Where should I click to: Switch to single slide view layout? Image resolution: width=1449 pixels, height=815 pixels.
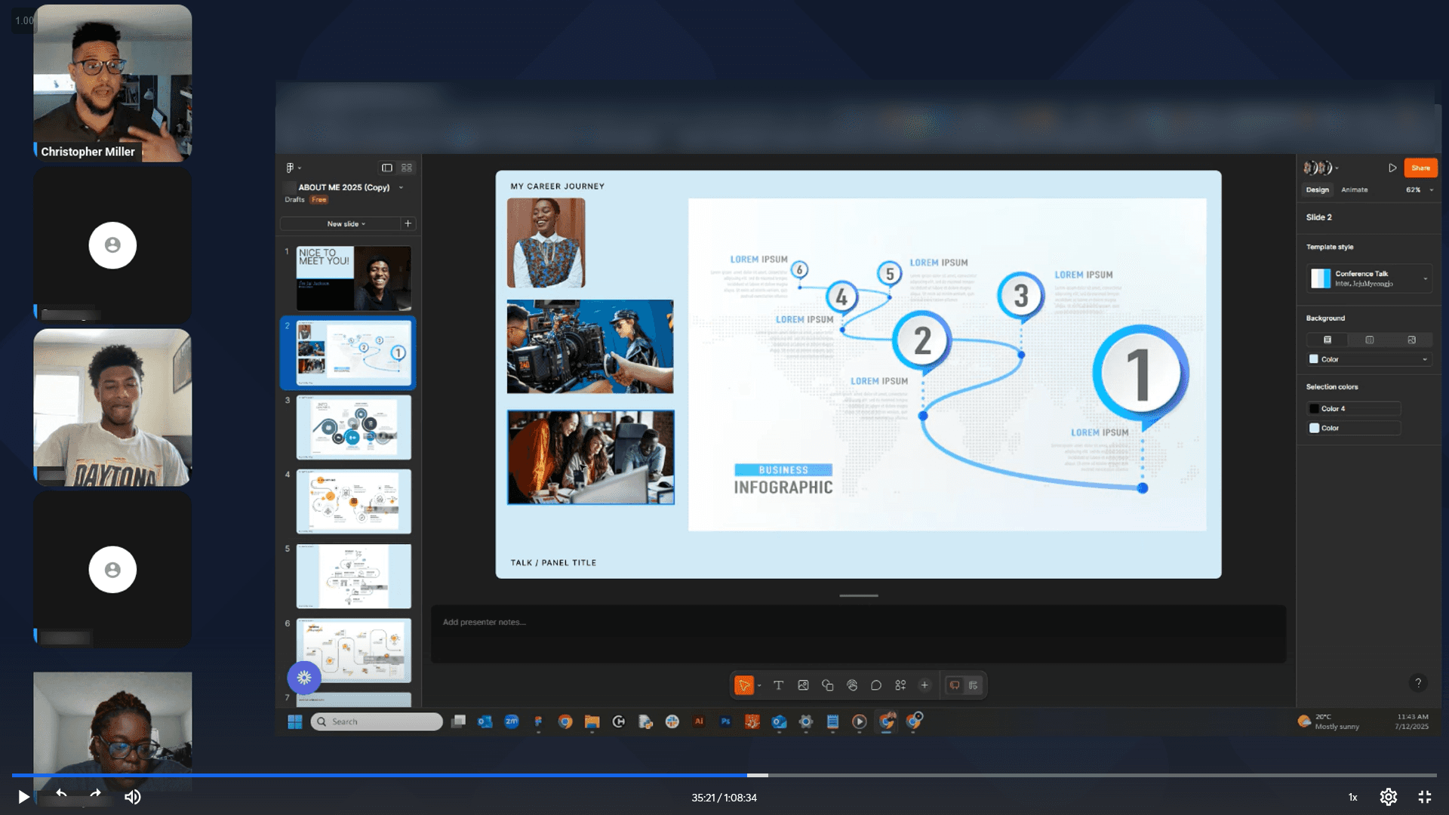(x=386, y=168)
